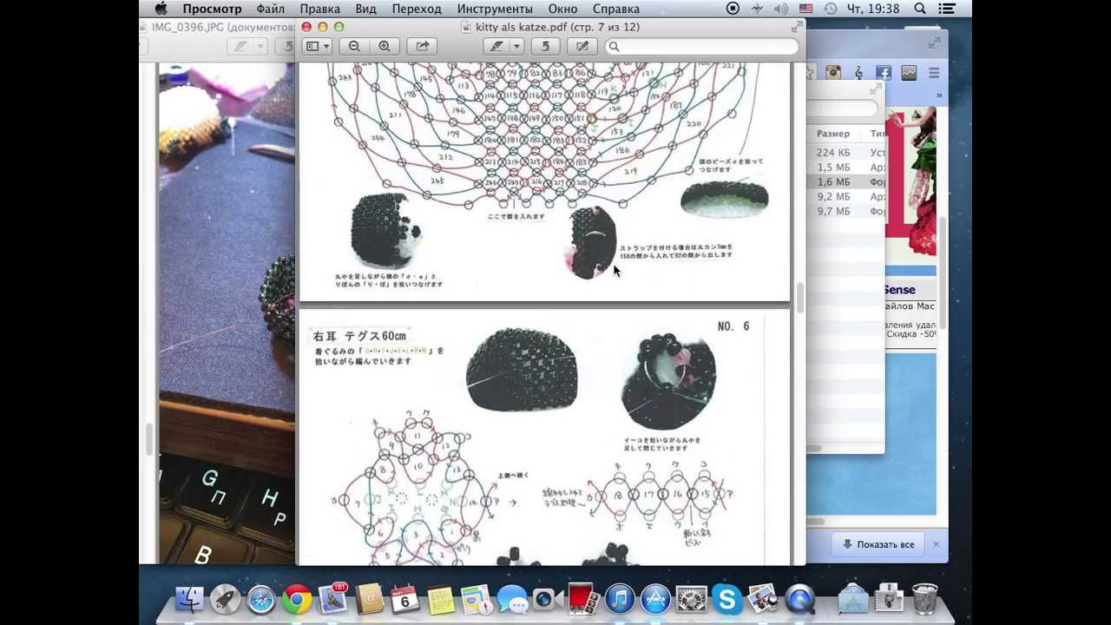Open Skype from the Dock
This screenshot has width=1111, height=625.
(727, 599)
